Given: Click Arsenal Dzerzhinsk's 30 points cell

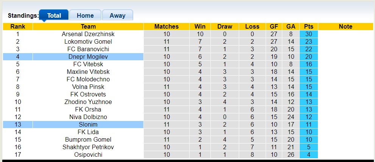Looking at the screenshot, I should coord(308,34).
